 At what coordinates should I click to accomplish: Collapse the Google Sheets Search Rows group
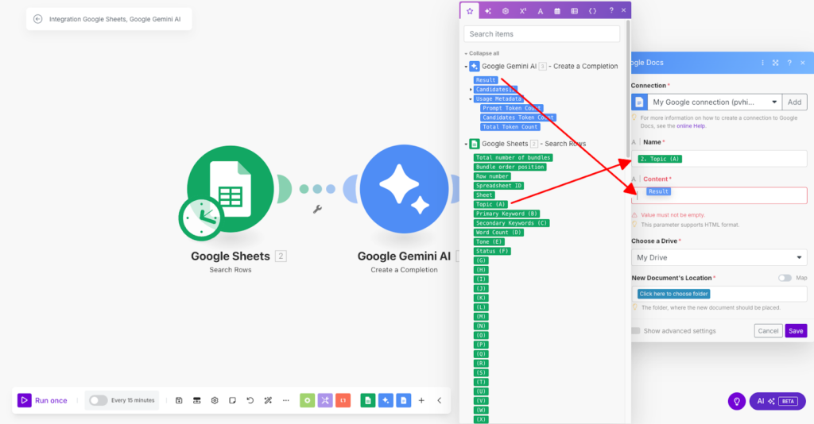(466, 144)
